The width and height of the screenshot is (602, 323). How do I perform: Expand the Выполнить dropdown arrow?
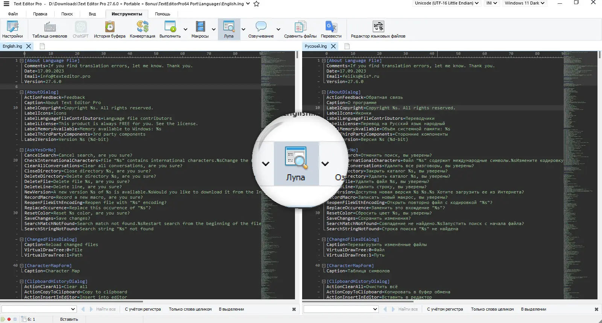click(x=185, y=29)
